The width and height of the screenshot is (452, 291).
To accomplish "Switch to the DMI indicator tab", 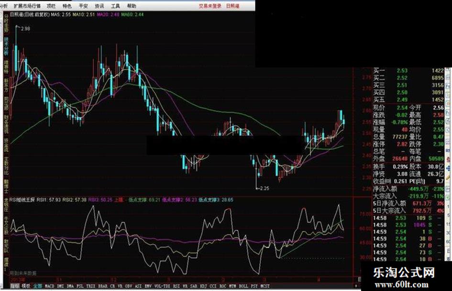I will [x=60, y=286].
